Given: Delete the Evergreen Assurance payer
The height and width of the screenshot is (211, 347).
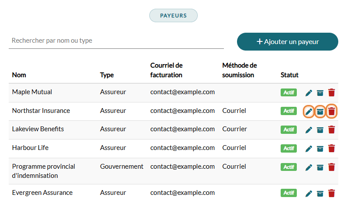Looking at the screenshot, I should tap(332, 193).
